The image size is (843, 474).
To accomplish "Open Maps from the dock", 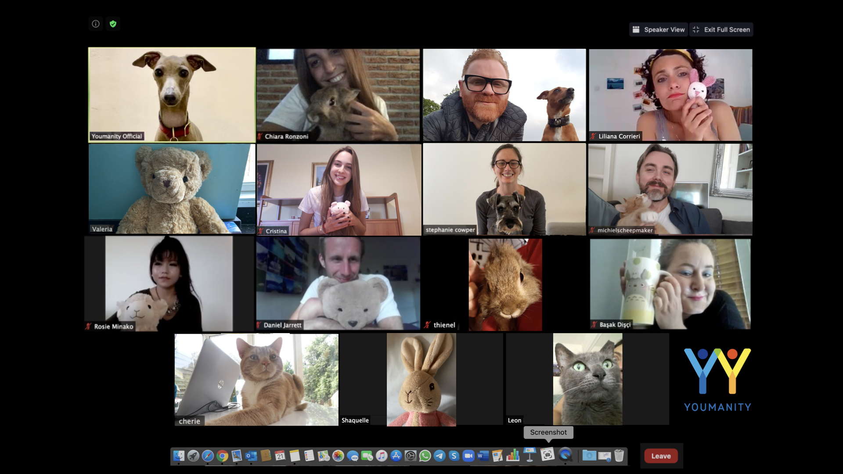I will pos(324,456).
